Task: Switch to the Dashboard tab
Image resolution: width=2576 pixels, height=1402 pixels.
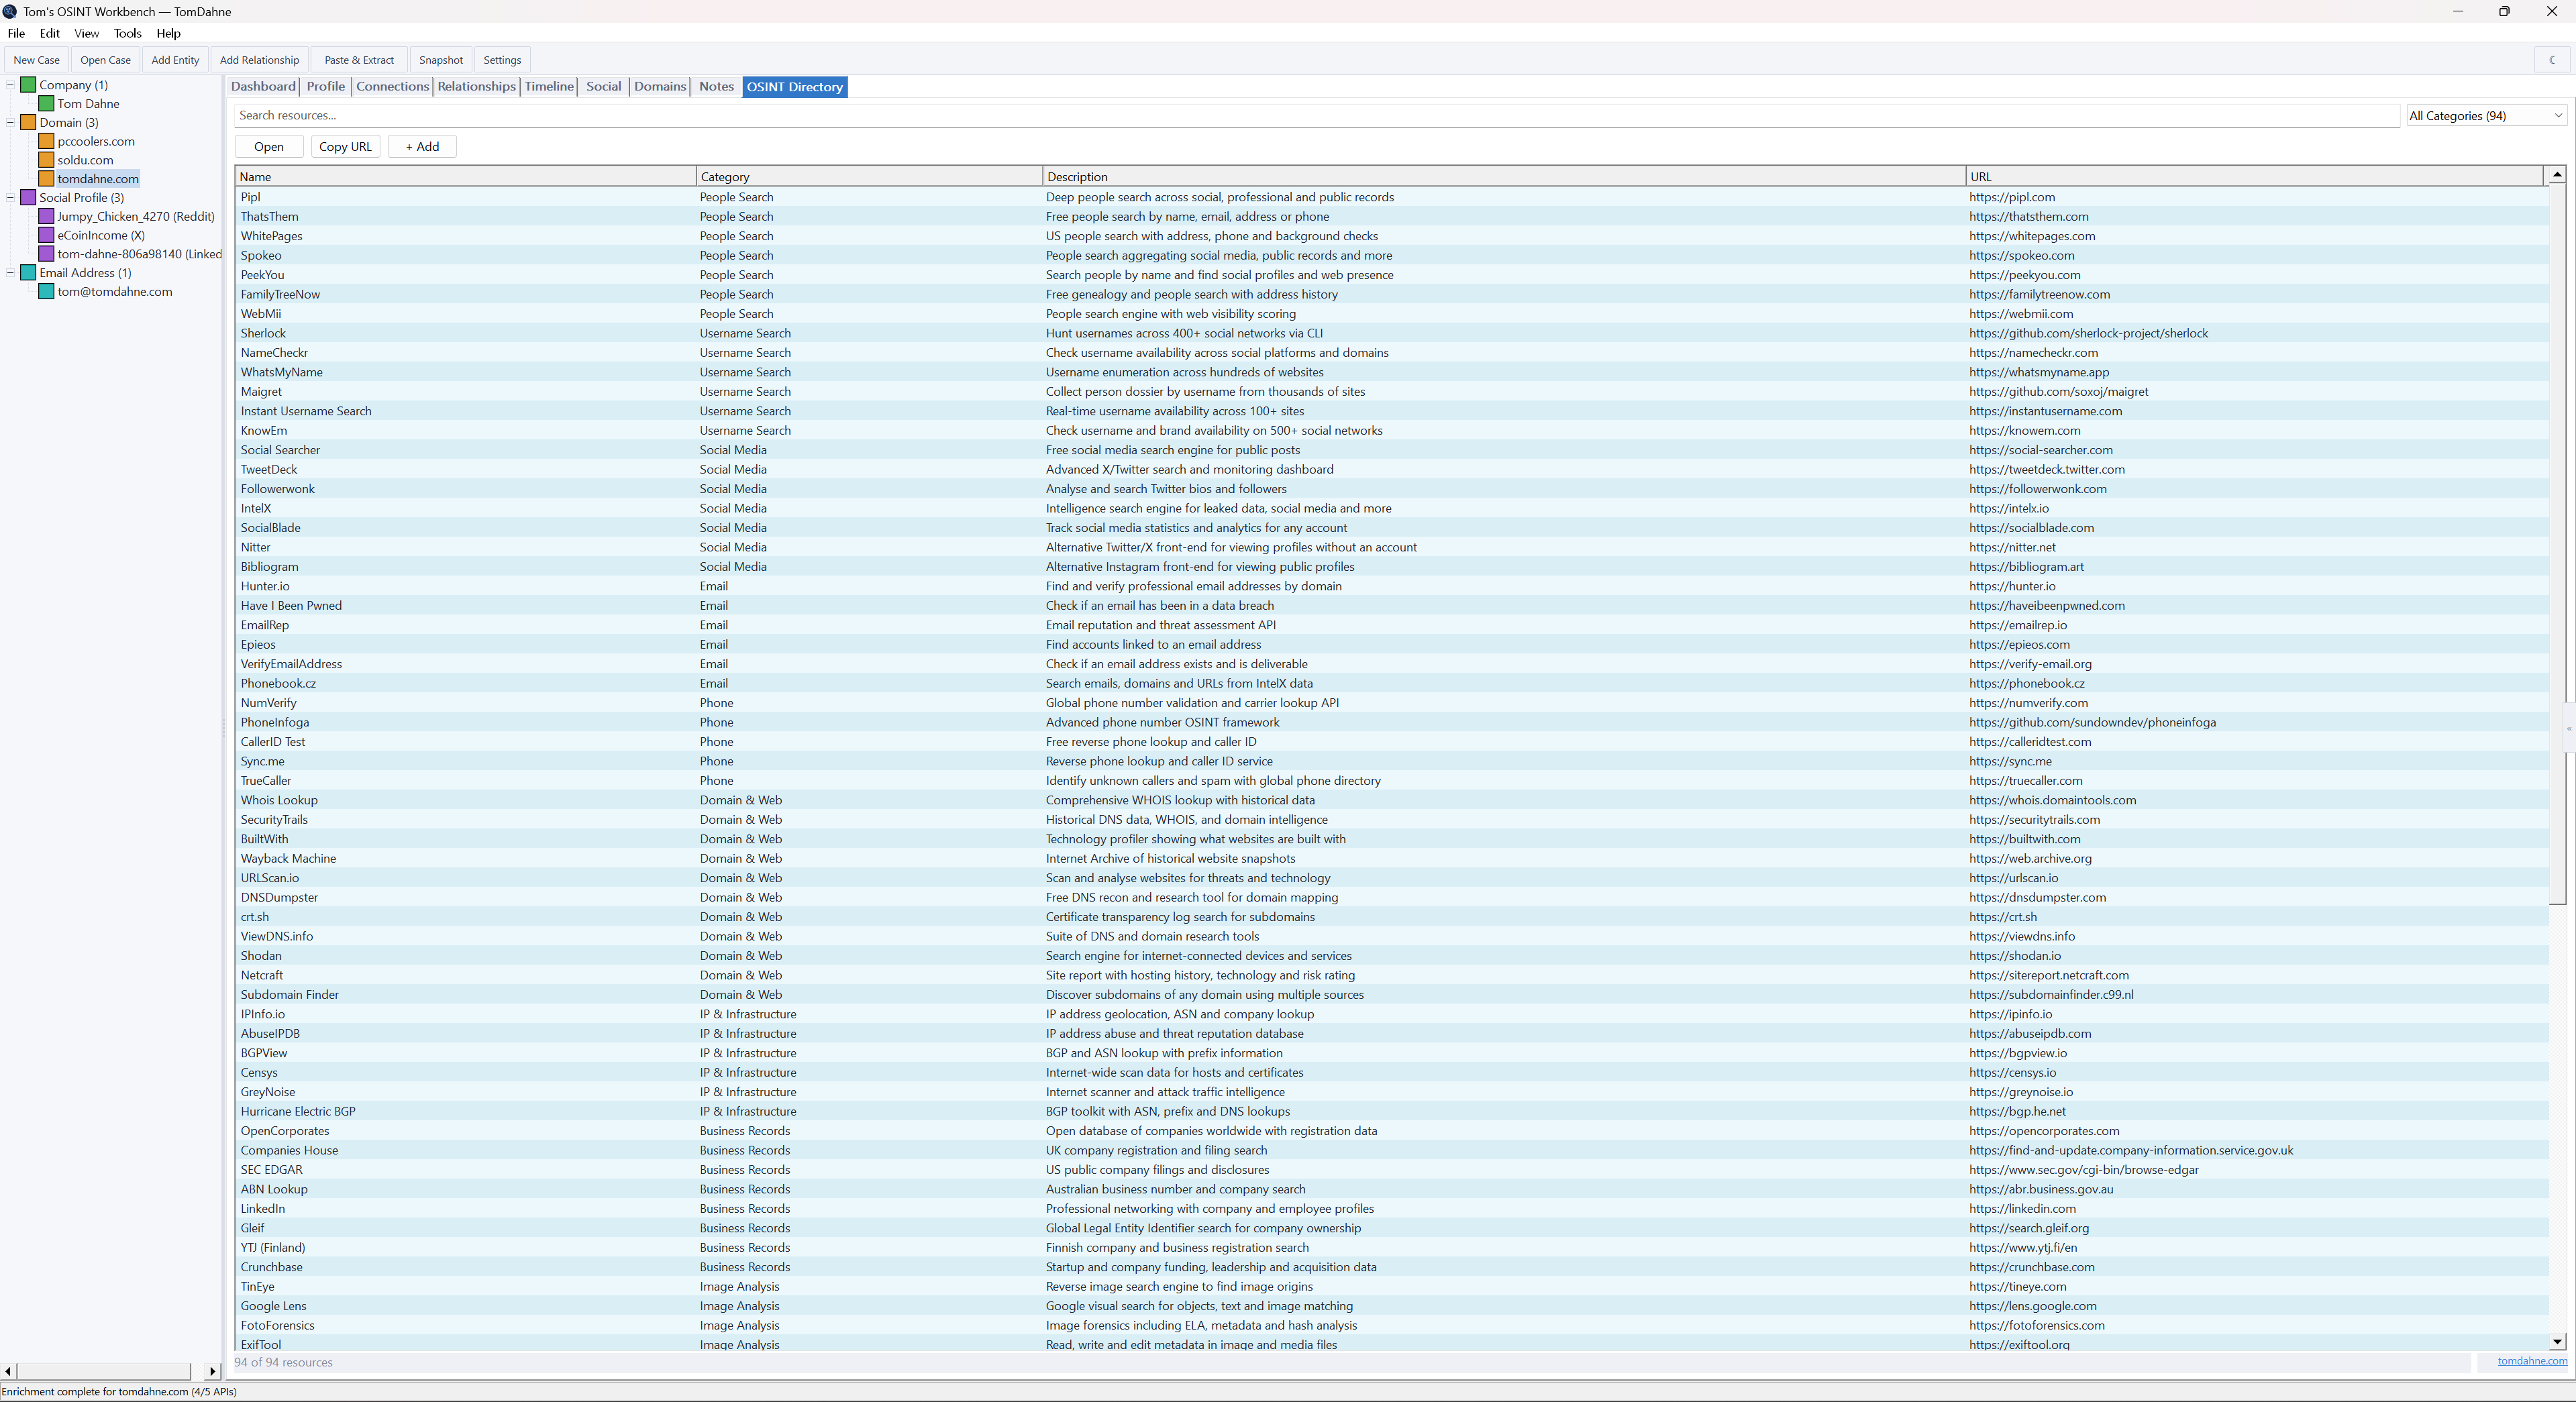Action: click(x=263, y=87)
